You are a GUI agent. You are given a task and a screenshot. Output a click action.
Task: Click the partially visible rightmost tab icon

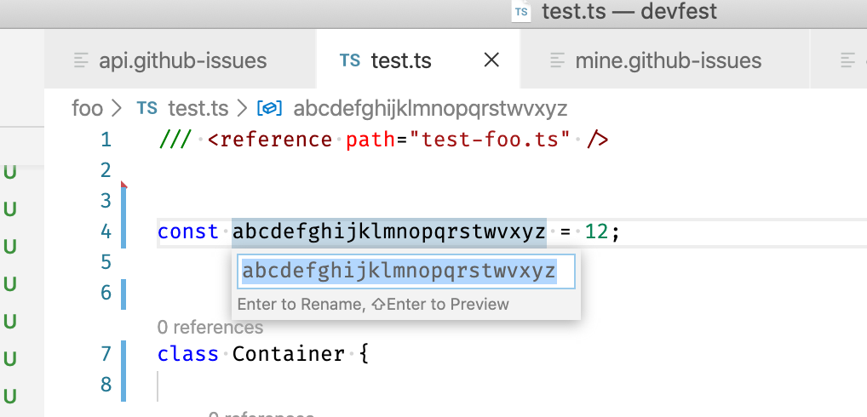click(x=847, y=60)
